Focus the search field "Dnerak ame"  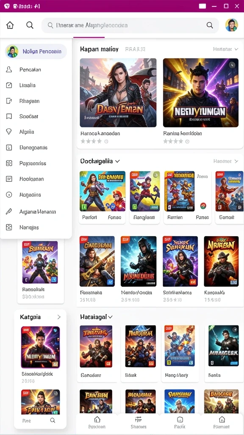[x=130, y=25]
